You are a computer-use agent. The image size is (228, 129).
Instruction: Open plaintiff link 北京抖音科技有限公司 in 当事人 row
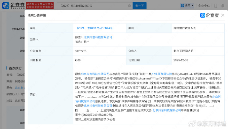click(98, 37)
